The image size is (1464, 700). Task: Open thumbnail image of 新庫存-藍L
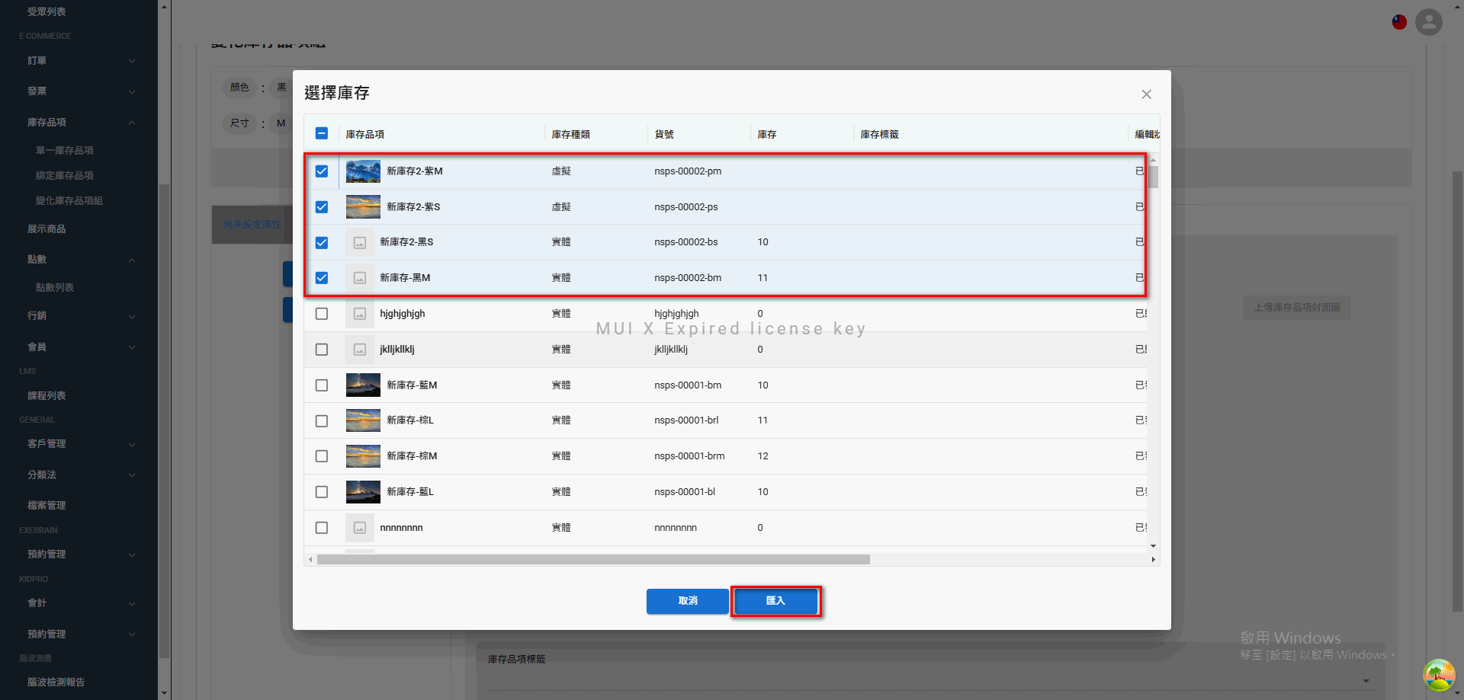[363, 492]
